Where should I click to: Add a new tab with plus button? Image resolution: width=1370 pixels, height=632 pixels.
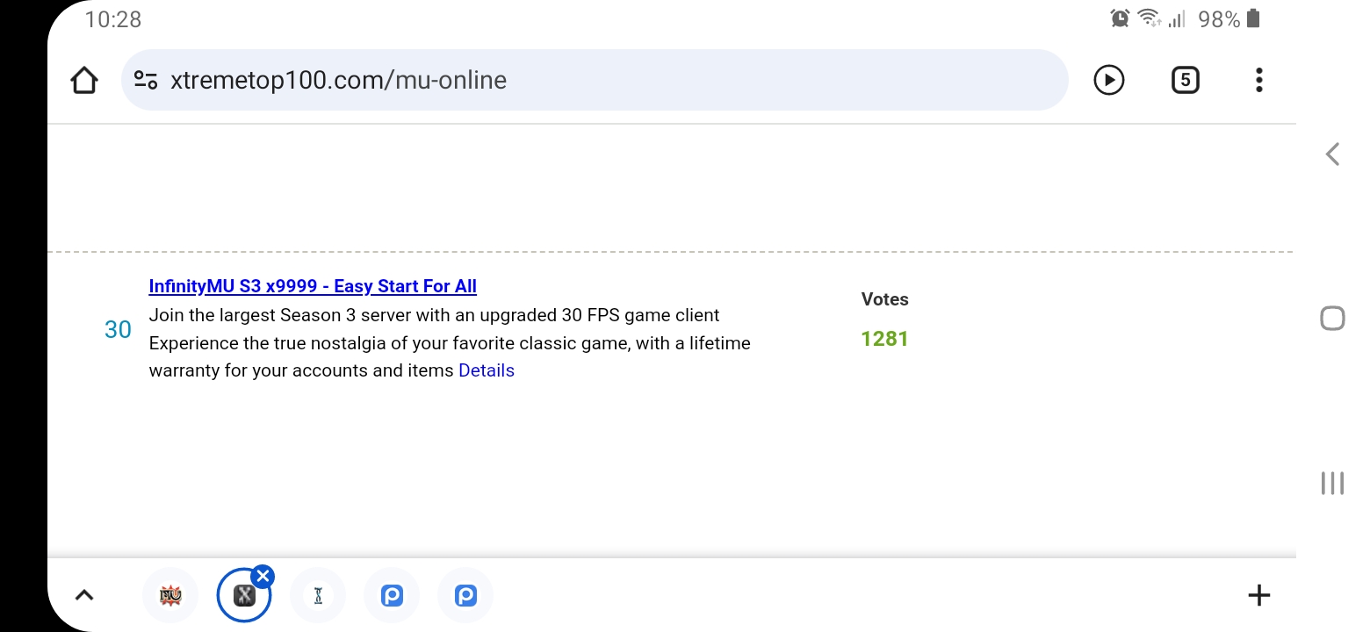(1259, 595)
